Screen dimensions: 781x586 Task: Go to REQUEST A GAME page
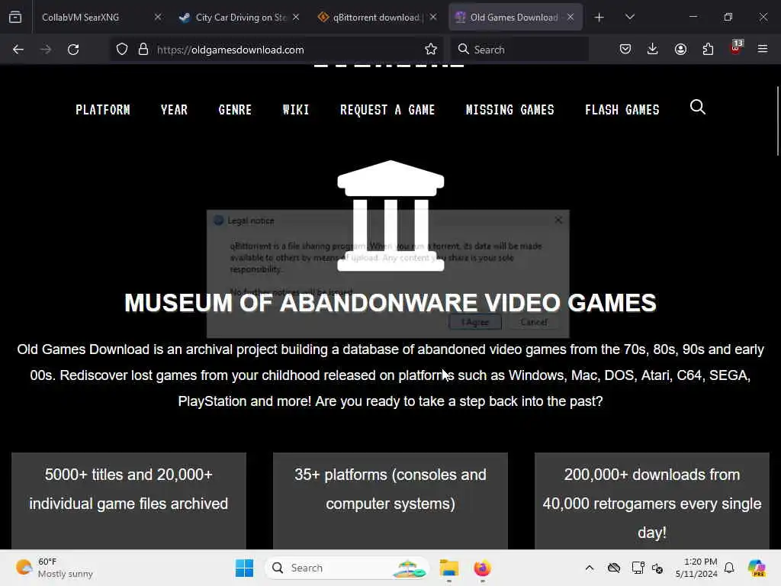pos(387,110)
